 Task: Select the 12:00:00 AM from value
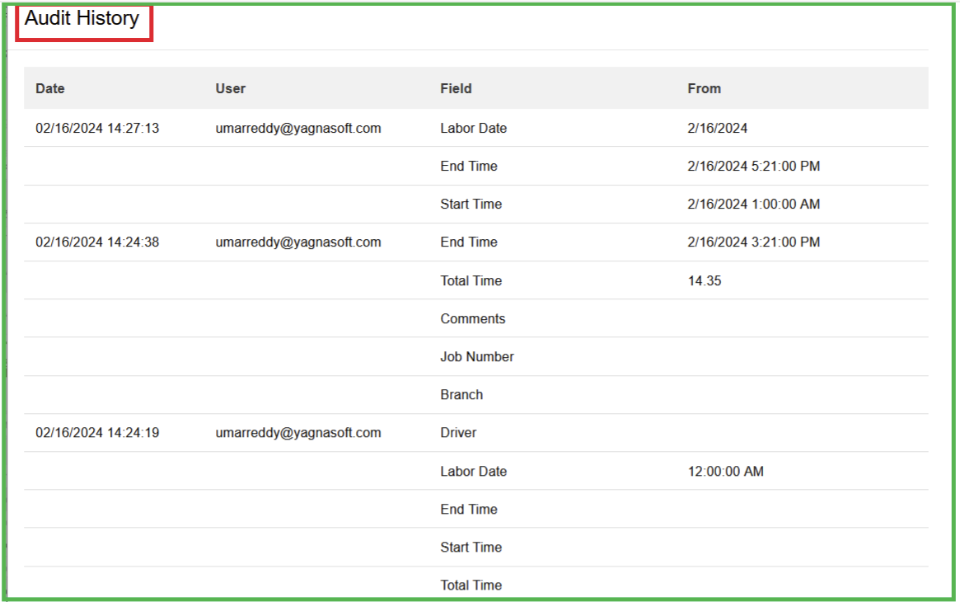725,471
